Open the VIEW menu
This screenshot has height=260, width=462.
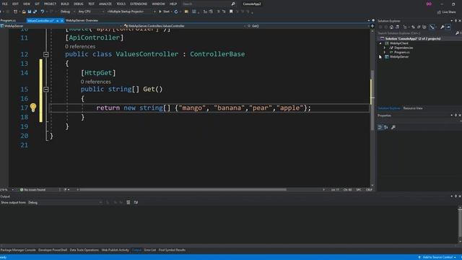coord(27,4)
